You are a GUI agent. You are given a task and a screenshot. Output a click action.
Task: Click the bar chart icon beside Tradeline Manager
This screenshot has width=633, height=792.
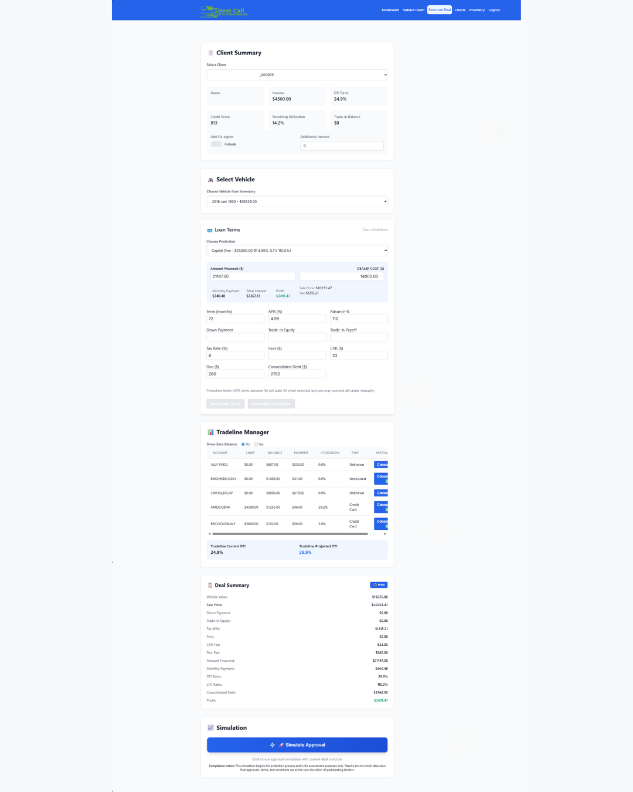pos(211,432)
